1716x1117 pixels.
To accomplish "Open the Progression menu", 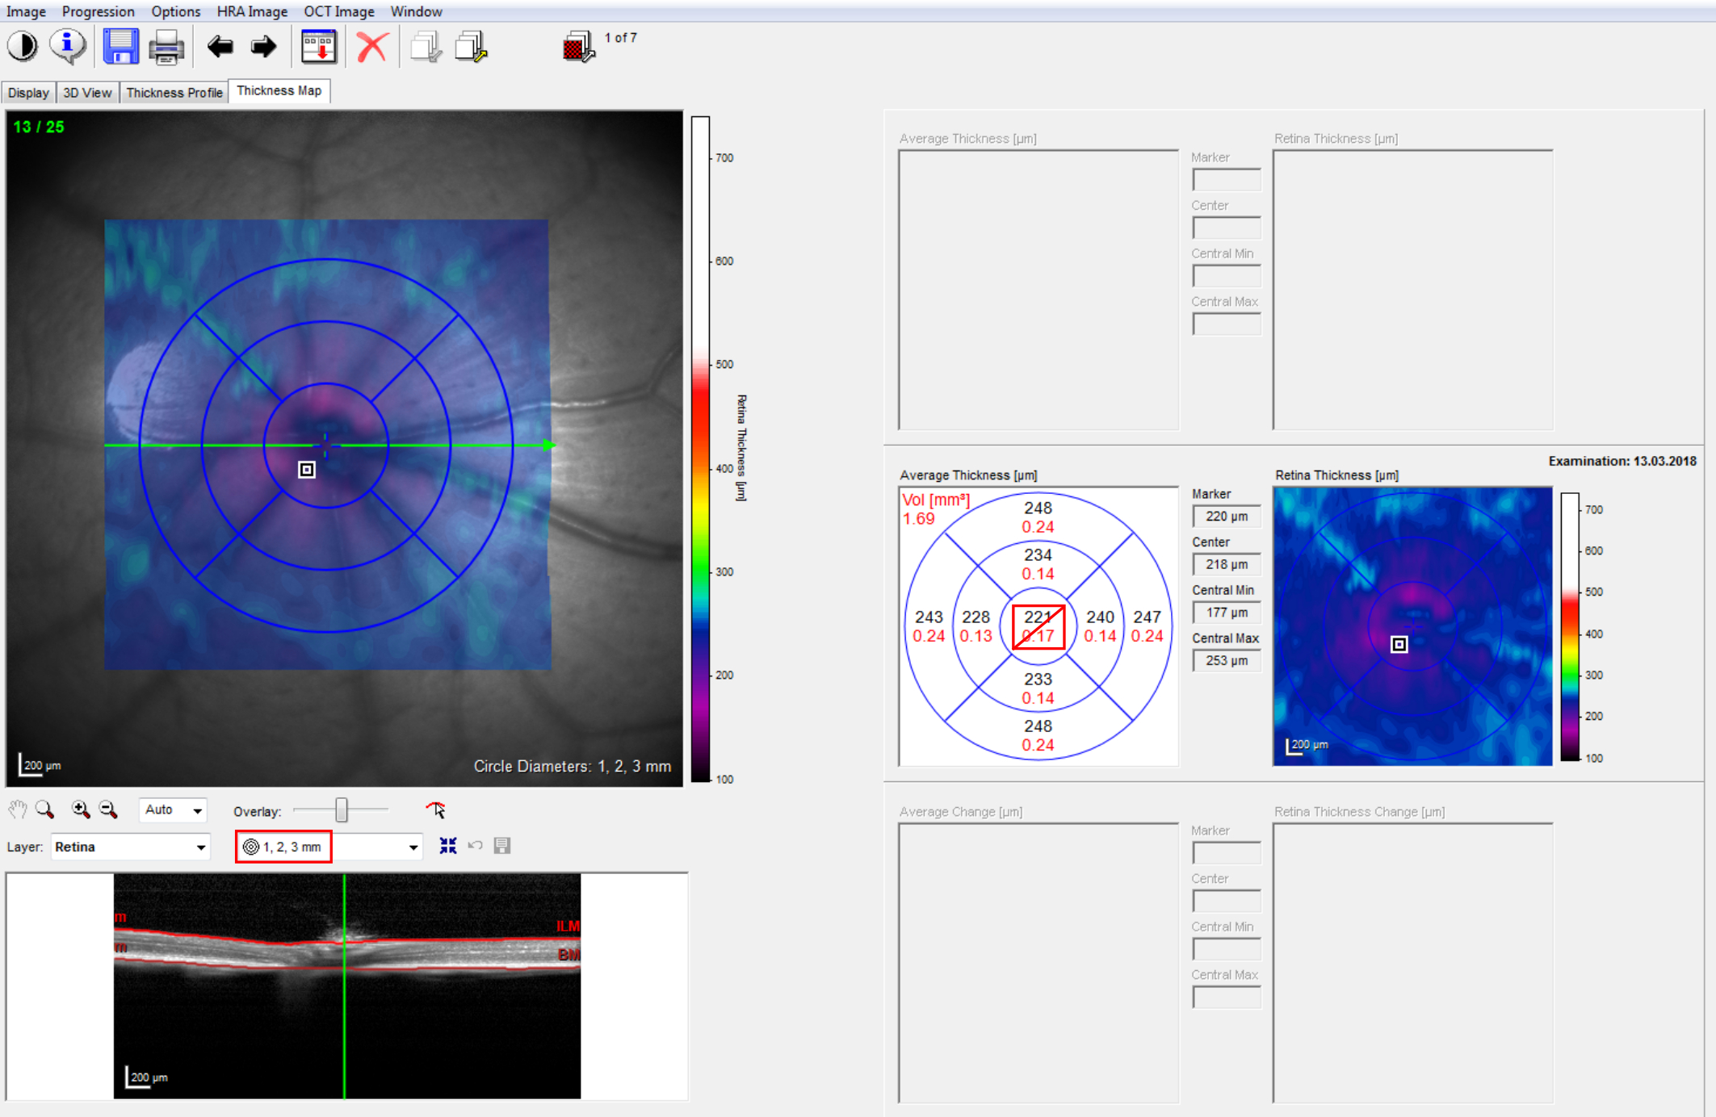I will pos(98,11).
